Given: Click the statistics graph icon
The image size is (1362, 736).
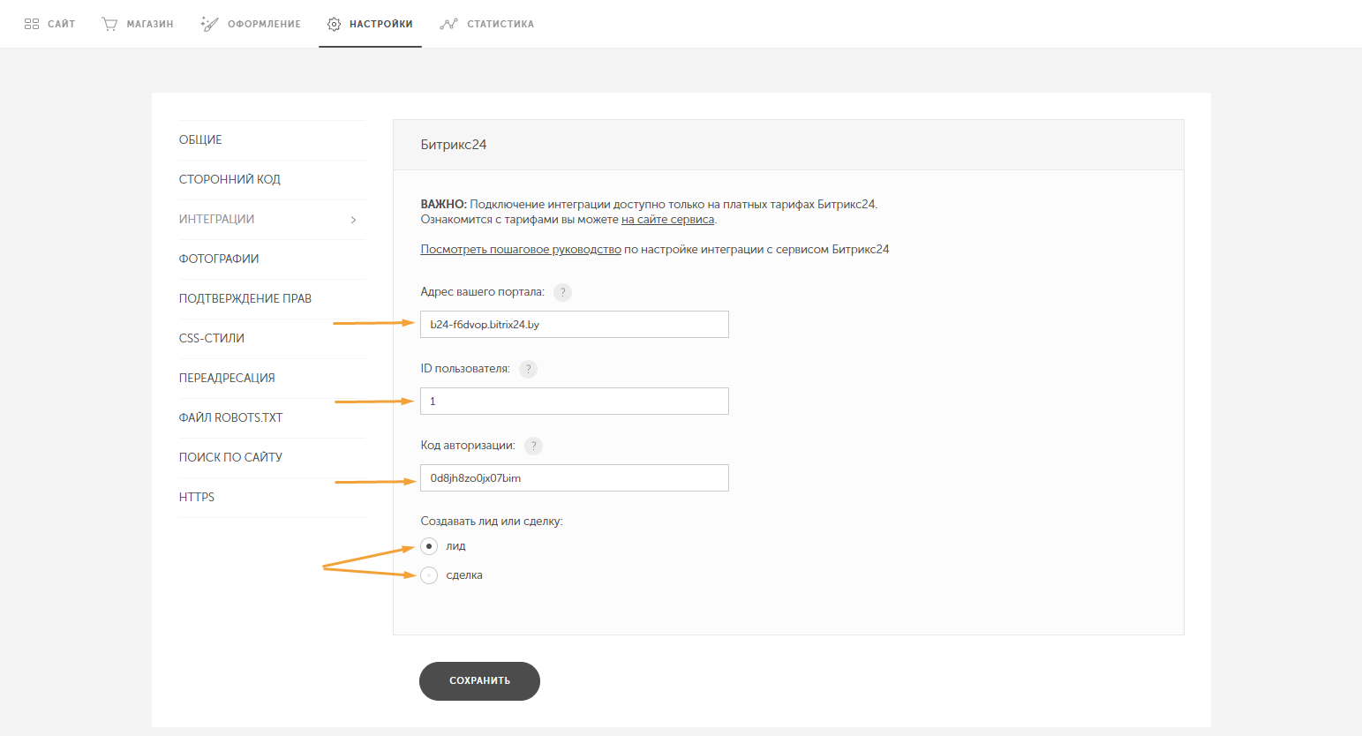Looking at the screenshot, I should point(448,24).
